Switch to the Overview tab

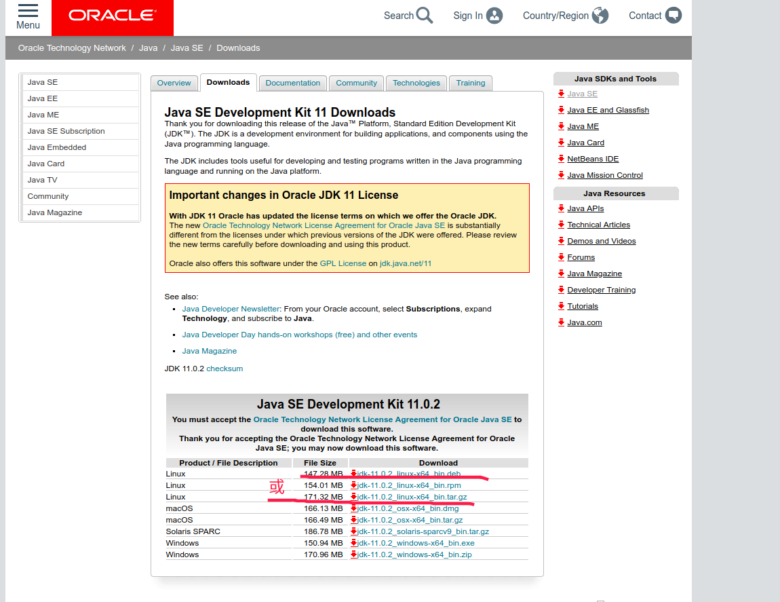pos(174,83)
